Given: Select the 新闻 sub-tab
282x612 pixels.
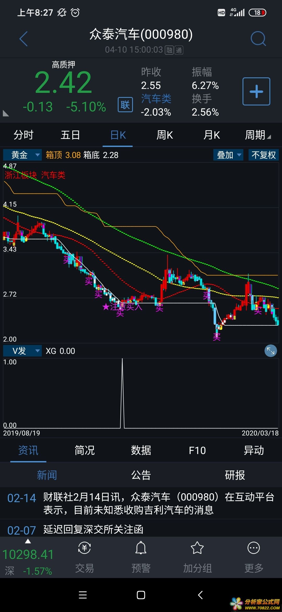Looking at the screenshot, I should click(x=47, y=475).
